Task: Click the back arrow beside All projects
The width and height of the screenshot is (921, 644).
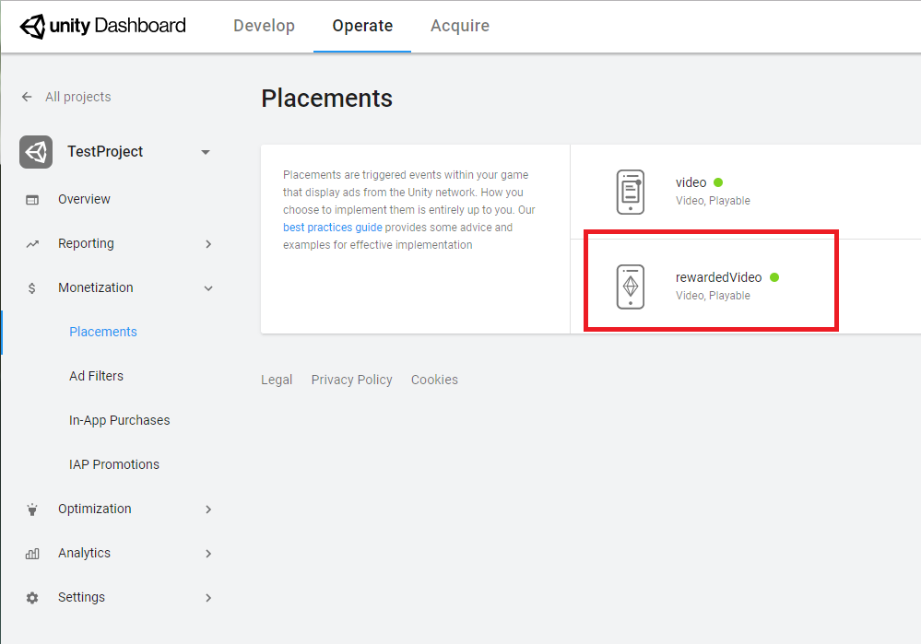Action: click(27, 97)
